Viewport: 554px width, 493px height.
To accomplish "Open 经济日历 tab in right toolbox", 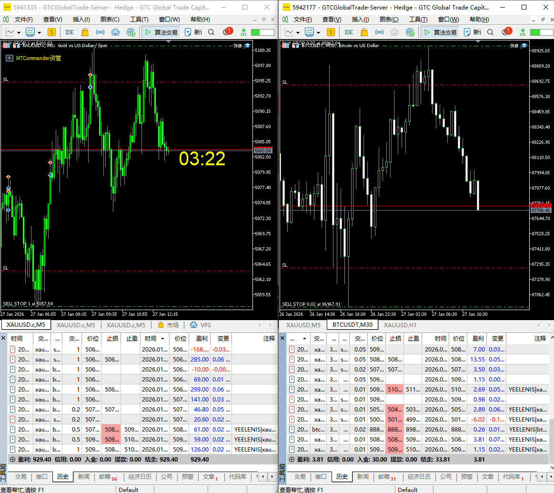I will click(419, 477).
